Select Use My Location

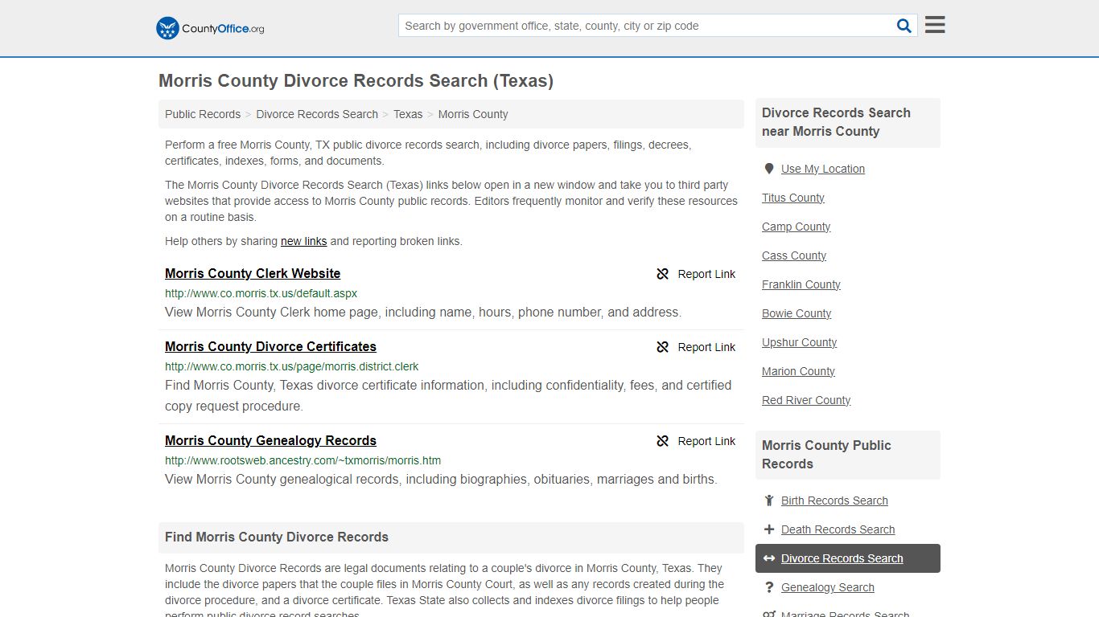(823, 169)
